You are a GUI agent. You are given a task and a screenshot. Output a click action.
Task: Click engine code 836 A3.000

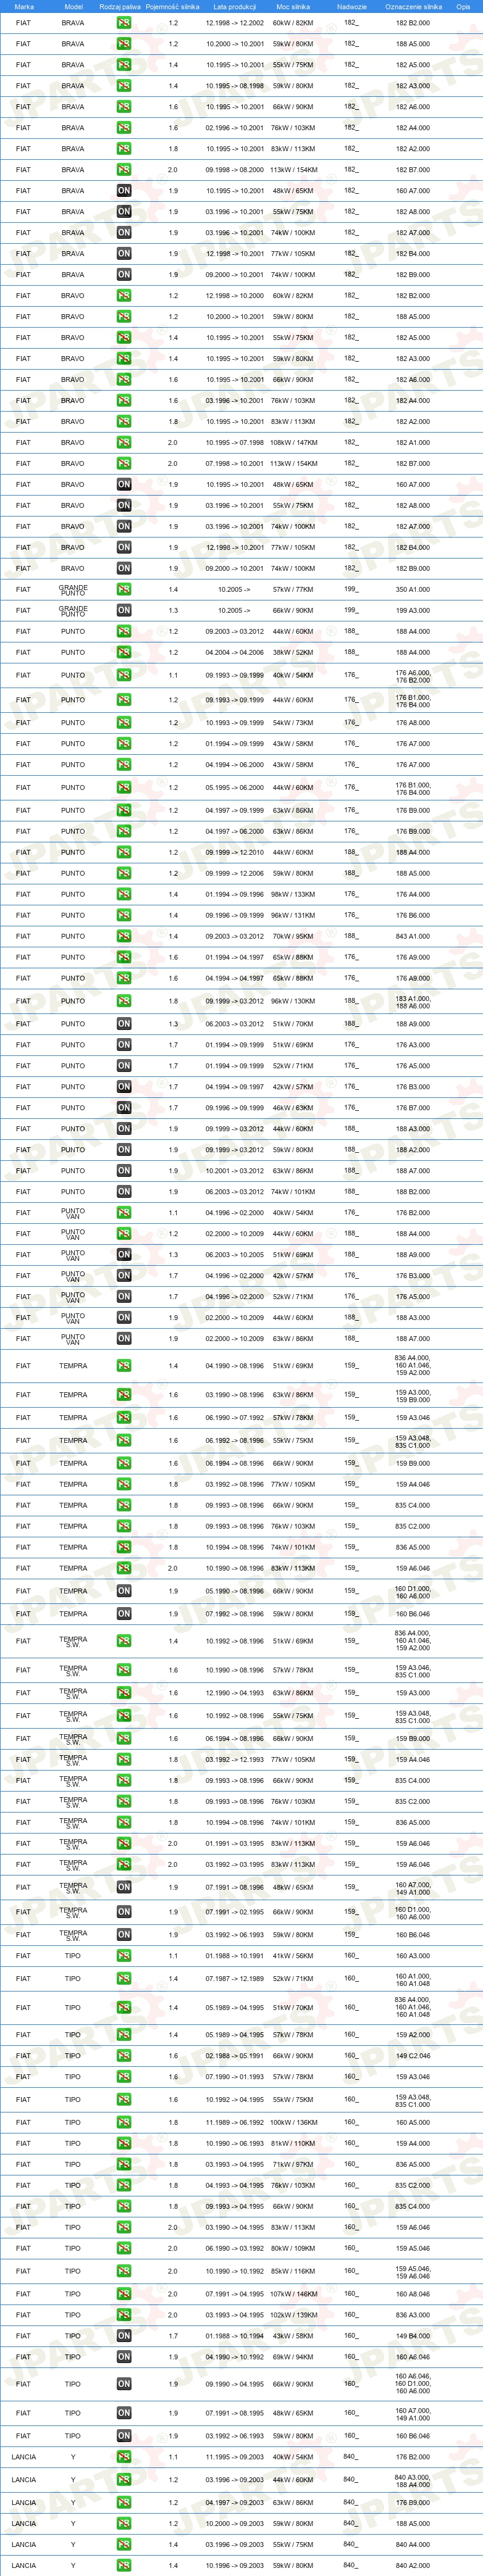[413, 2315]
